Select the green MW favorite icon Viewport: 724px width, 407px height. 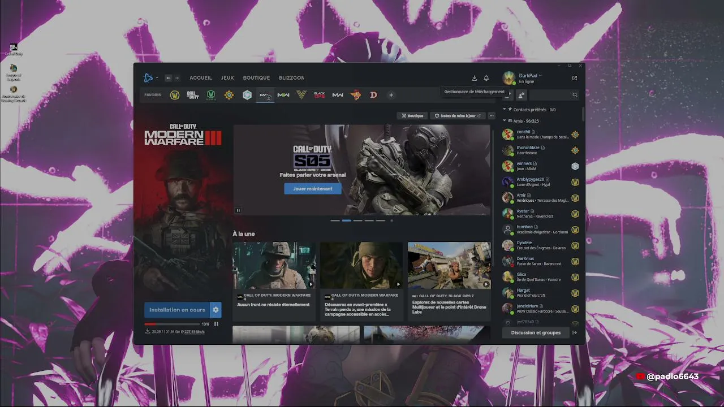[283, 95]
